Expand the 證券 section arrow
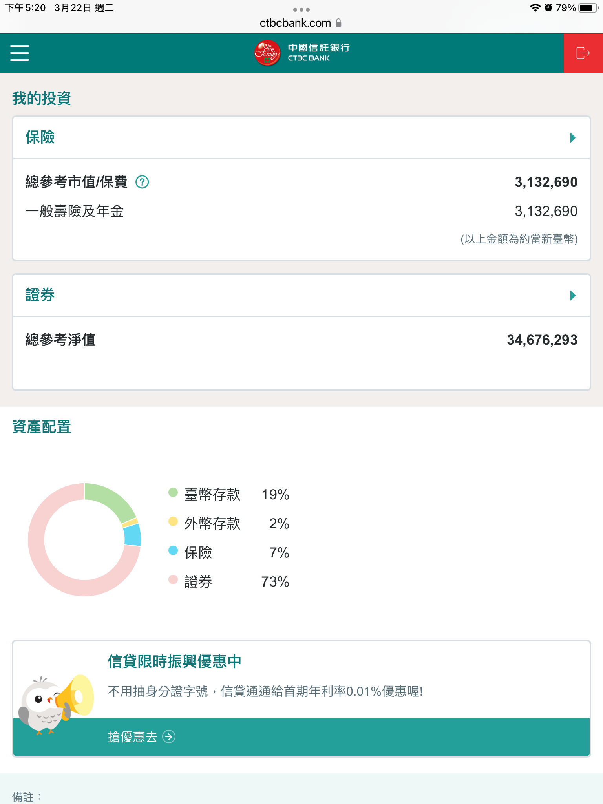The height and width of the screenshot is (804, 603). coord(573,295)
